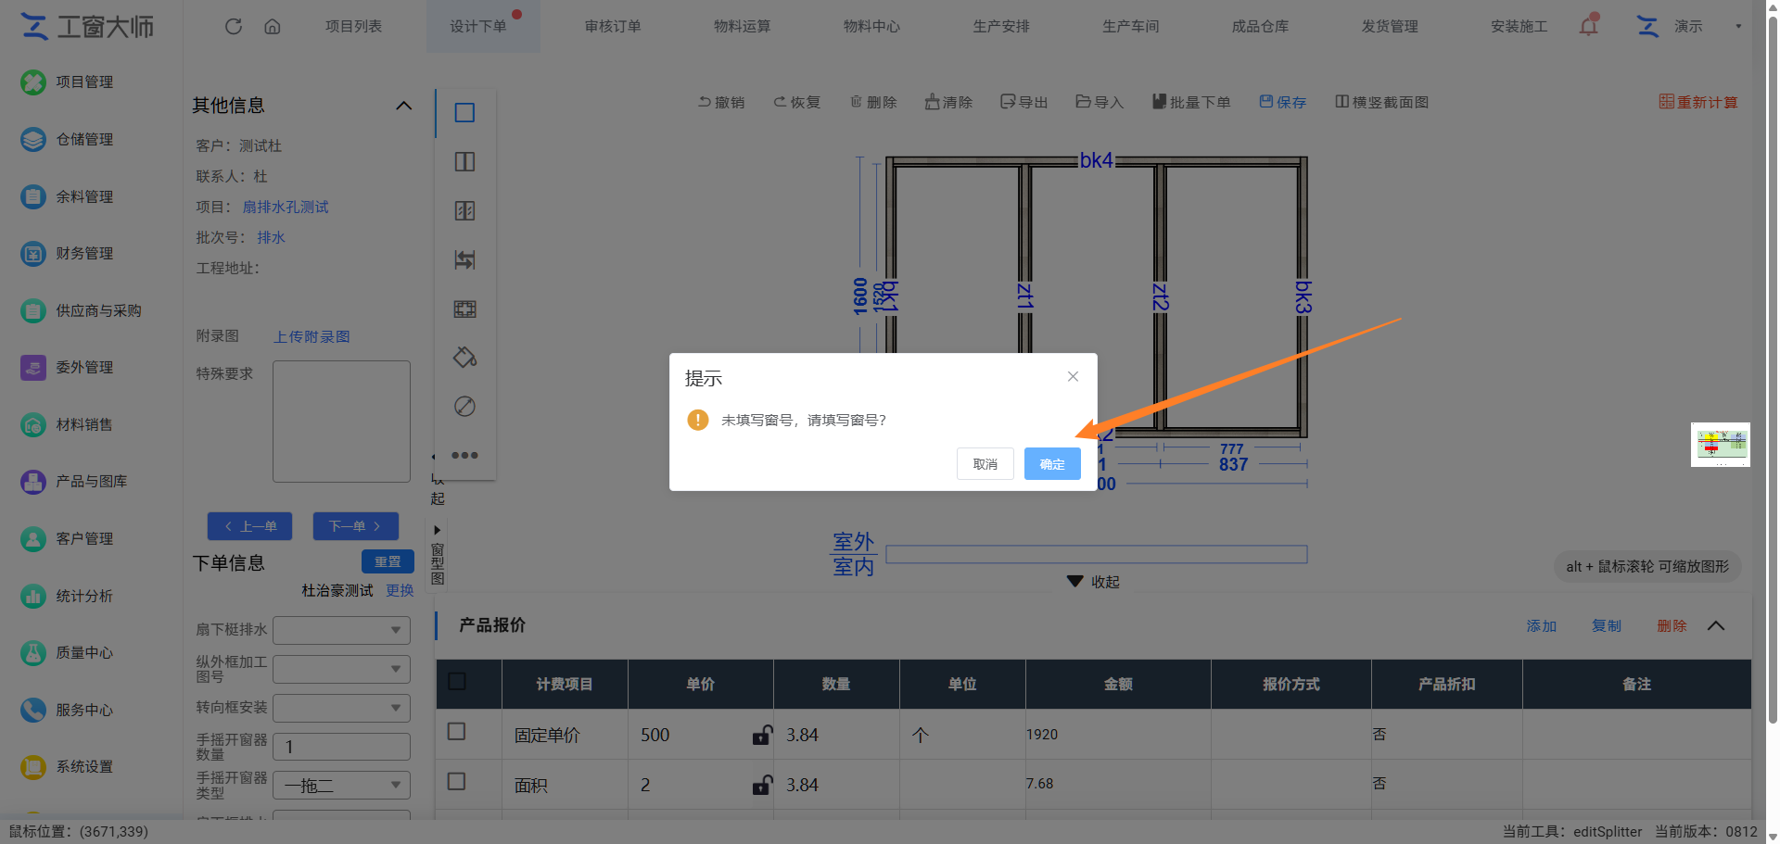Viewport: 1780px width, 844px height.
Task: Open 系统设置 in sidebar
Action: [67, 767]
